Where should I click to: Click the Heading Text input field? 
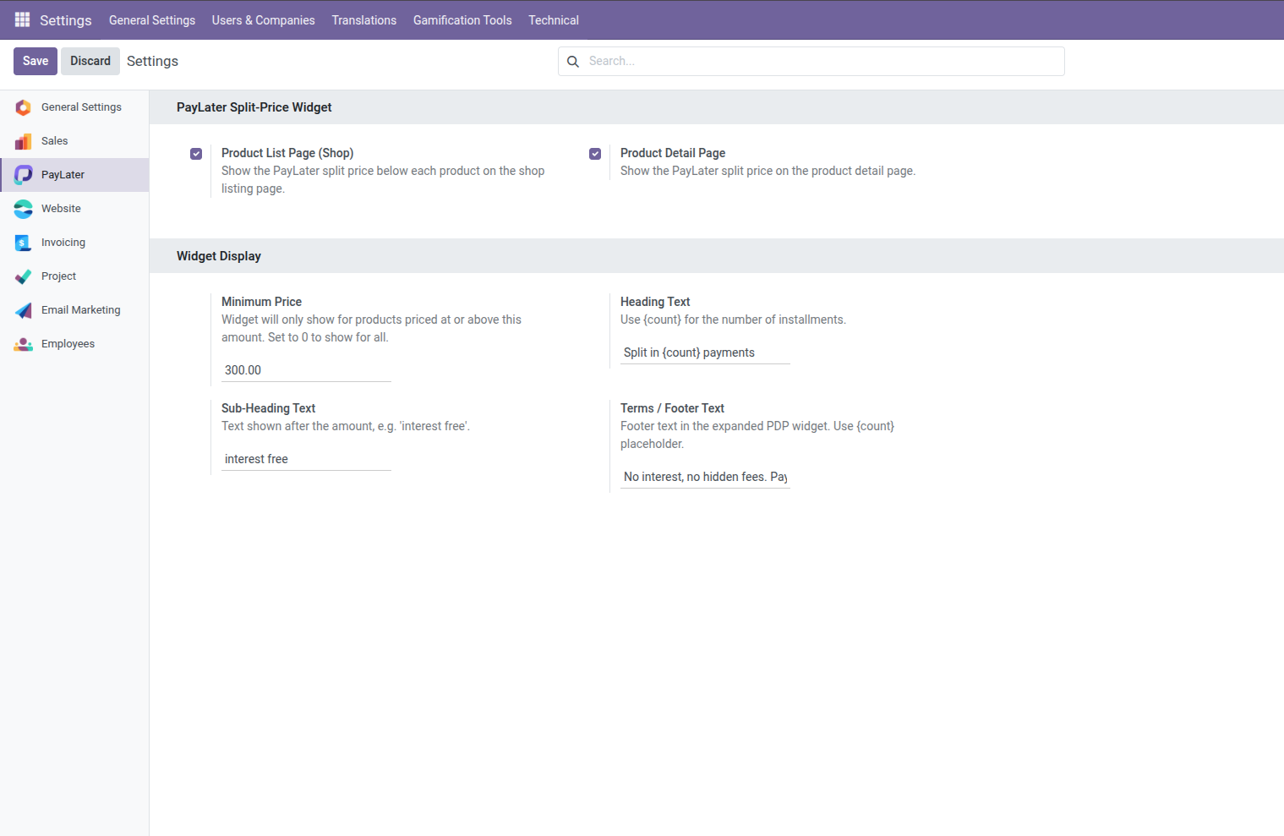point(705,352)
